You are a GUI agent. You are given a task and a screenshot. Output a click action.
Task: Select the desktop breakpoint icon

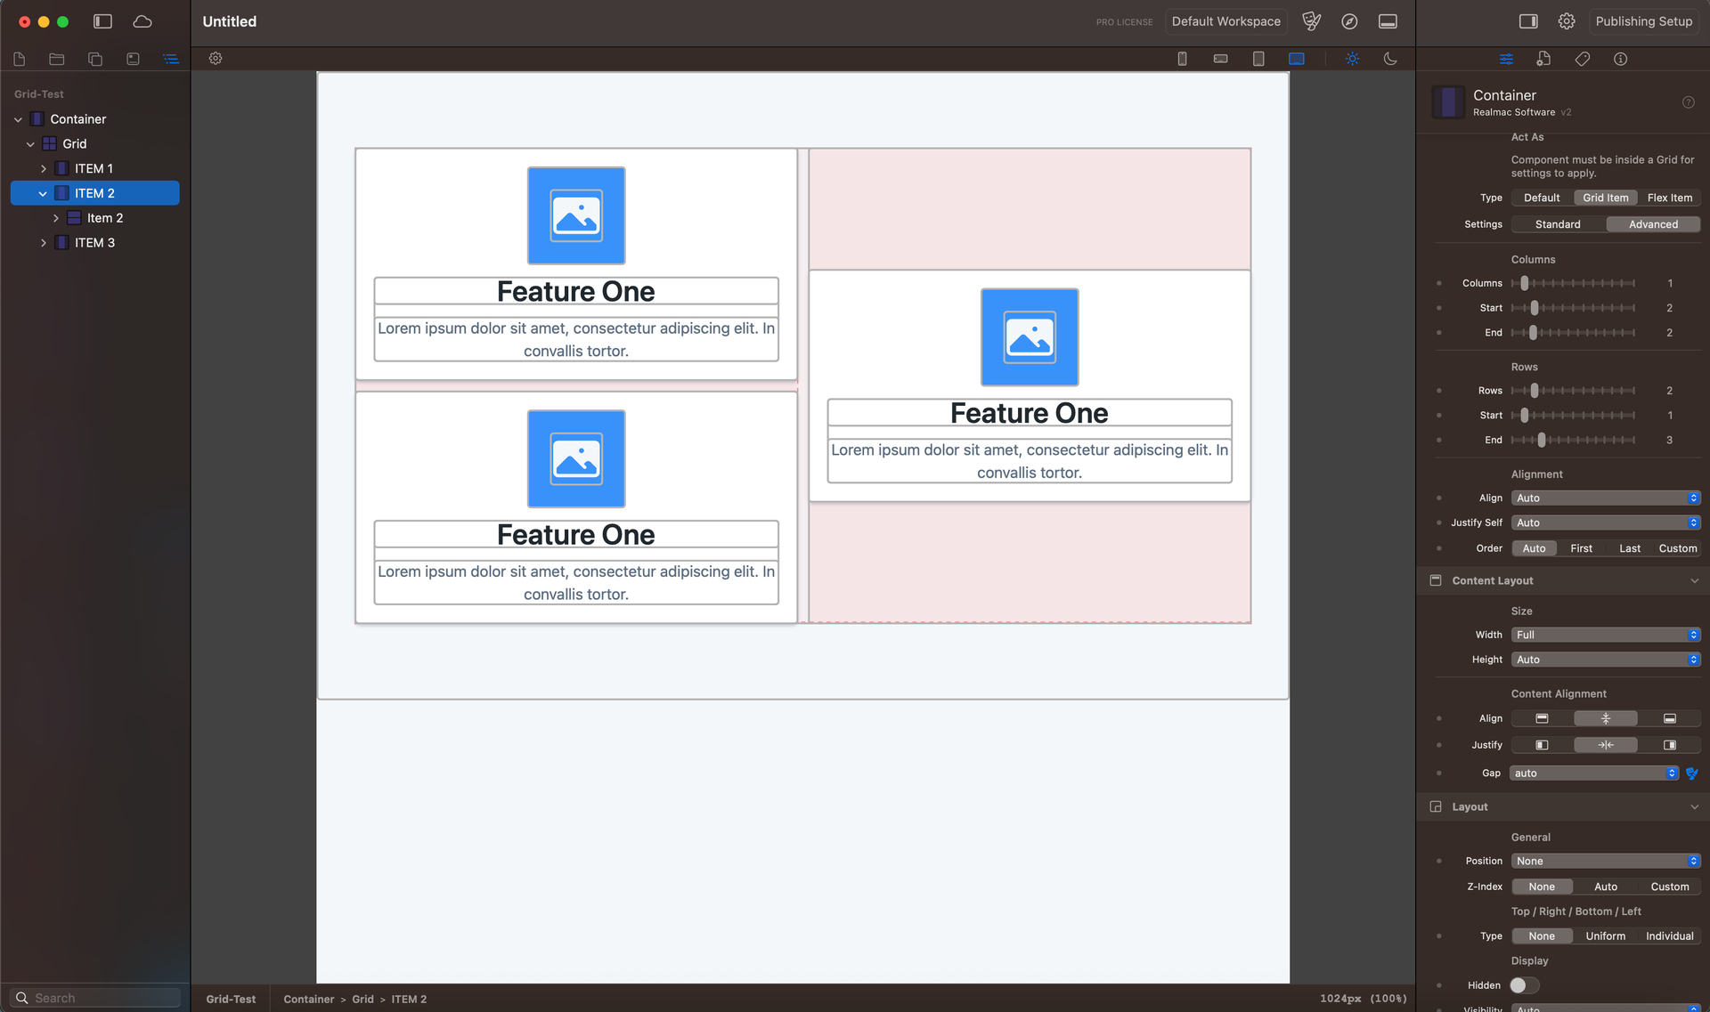tap(1297, 59)
